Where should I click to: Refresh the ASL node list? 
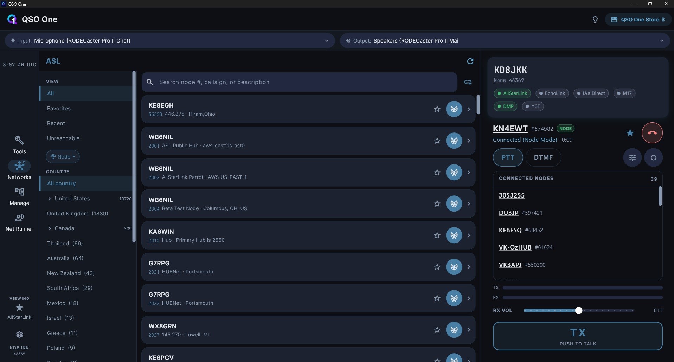pos(470,61)
